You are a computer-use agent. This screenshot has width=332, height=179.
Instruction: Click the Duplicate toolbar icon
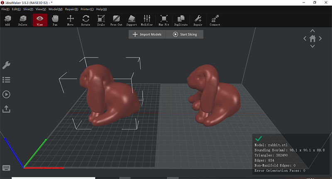coord(181,20)
